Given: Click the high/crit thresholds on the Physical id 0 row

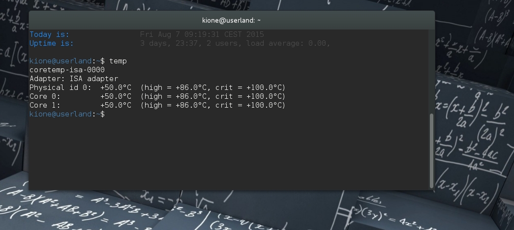Looking at the screenshot, I should [x=212, y=87].
